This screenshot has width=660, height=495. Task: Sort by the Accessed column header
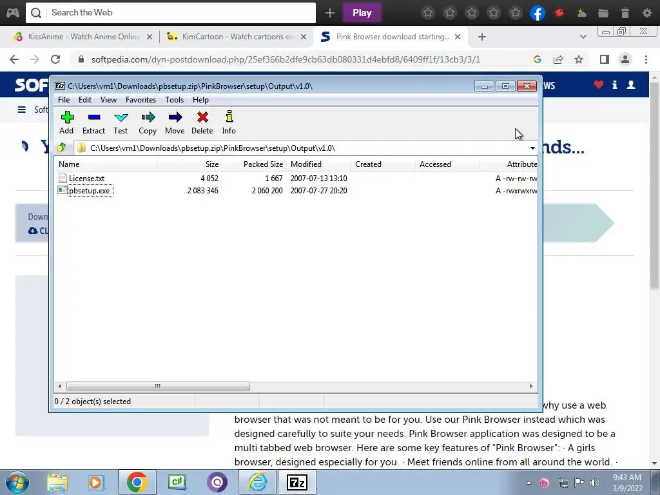(447, 164)
